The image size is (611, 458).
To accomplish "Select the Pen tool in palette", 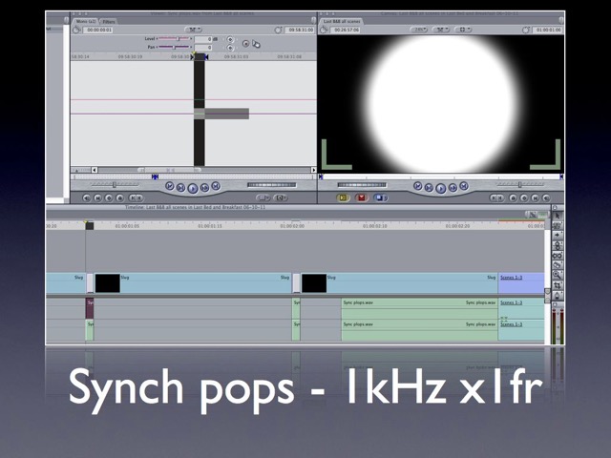I will tap(558, 295).
